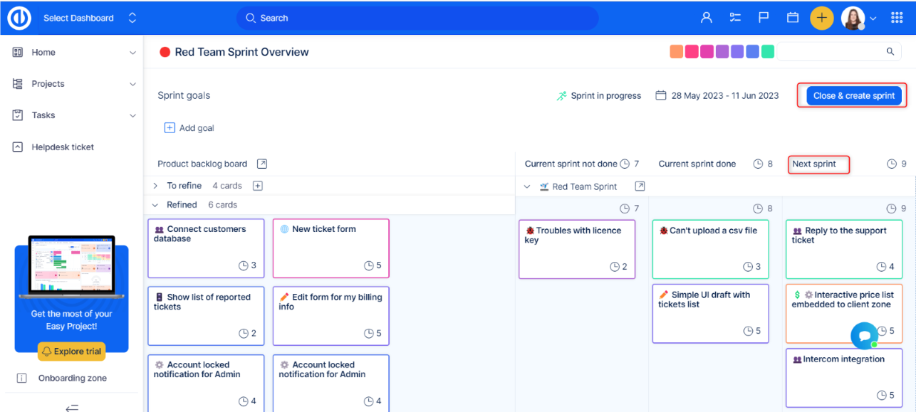Open the calendar icon in top bar

(792, 18)
